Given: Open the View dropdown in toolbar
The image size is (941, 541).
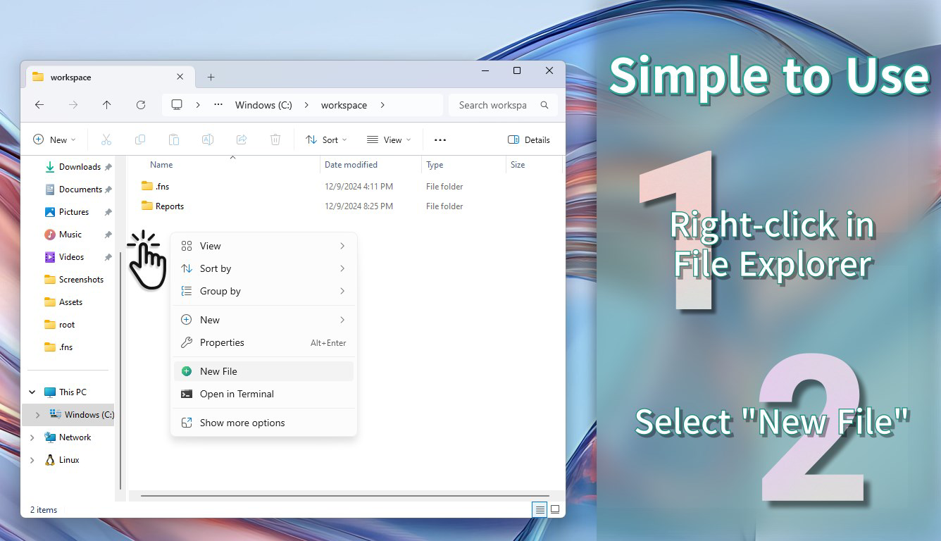Looking at the screenshot, I should coord(389,139).
